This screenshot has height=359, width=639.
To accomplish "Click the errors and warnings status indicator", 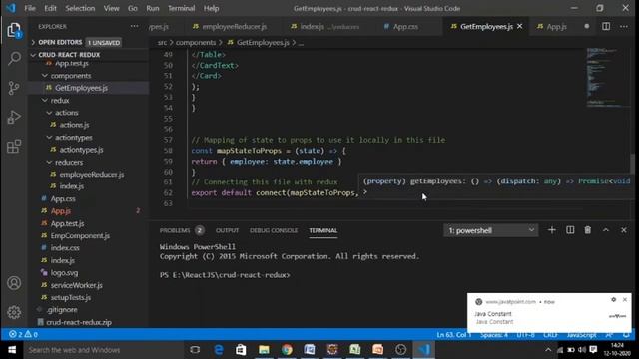I will tap(23, 335).
